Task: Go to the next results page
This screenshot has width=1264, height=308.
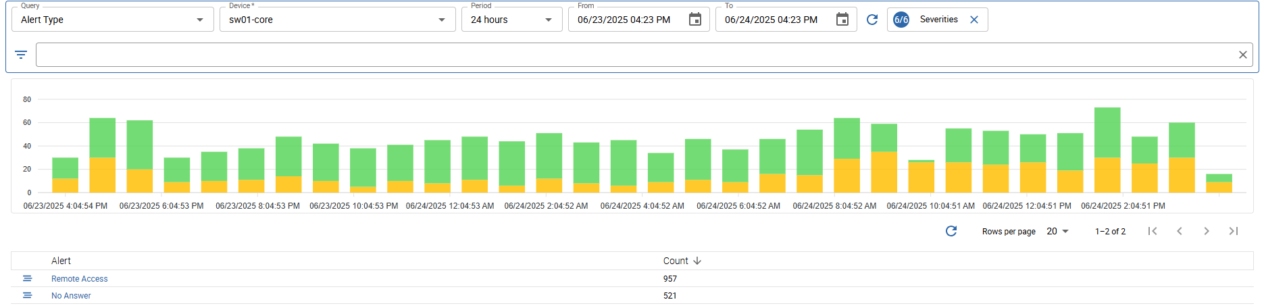Action: click(x=1207, y=231)
